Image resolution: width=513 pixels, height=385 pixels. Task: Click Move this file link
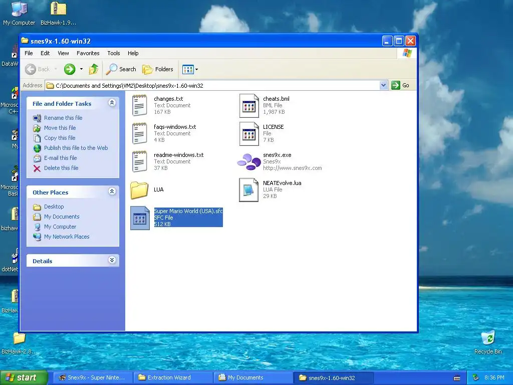tap(60, 128)
